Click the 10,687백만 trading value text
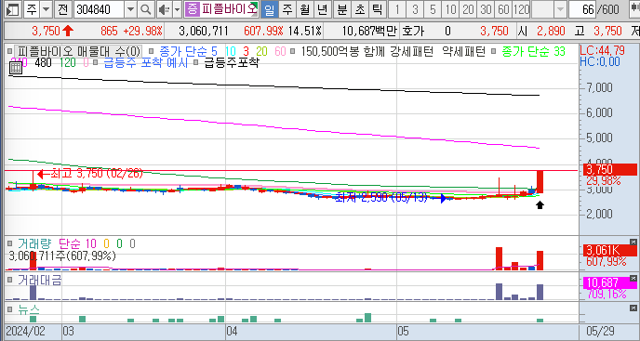640x341 pixels. (x=369, y=31)
